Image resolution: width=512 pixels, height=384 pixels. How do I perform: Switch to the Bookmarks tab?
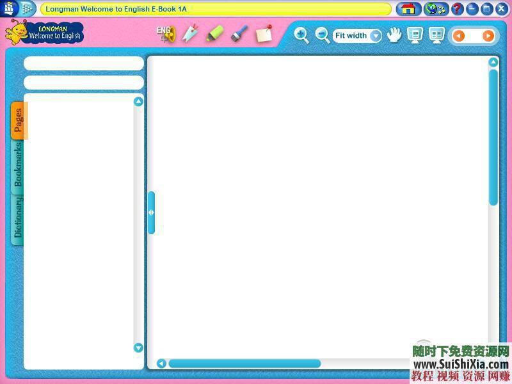(18, 164)
